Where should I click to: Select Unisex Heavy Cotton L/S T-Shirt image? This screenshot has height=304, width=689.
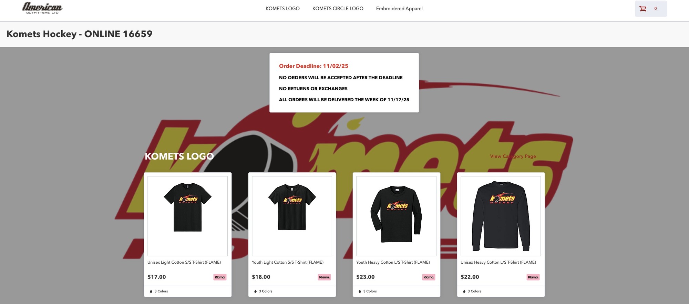tap(501, 216)
